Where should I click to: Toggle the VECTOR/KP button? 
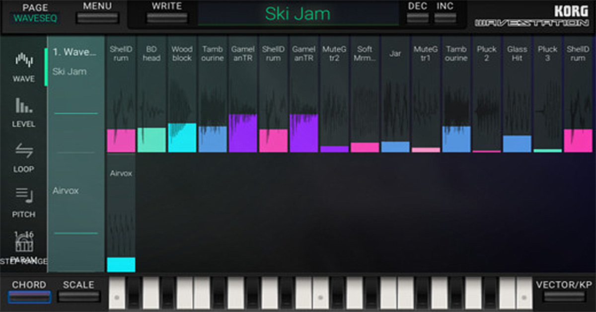564,297
